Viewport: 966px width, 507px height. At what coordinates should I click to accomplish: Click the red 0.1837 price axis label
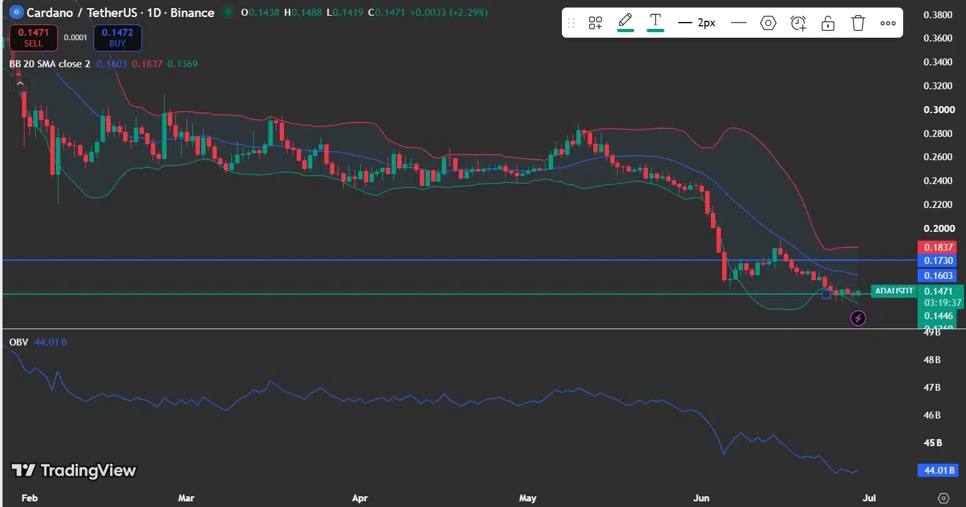click(x=937, y=247)
